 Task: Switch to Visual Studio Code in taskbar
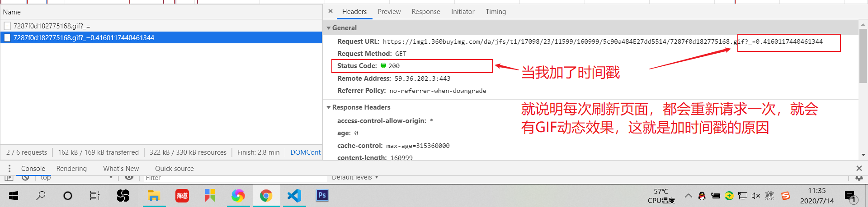click(x=294, y=195)
